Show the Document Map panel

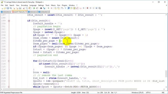(x=74, y=8)
